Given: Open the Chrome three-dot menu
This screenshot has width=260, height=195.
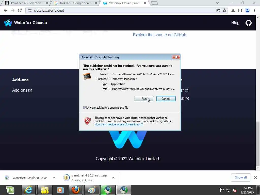Looking at the screenshot, I should 254,10.
